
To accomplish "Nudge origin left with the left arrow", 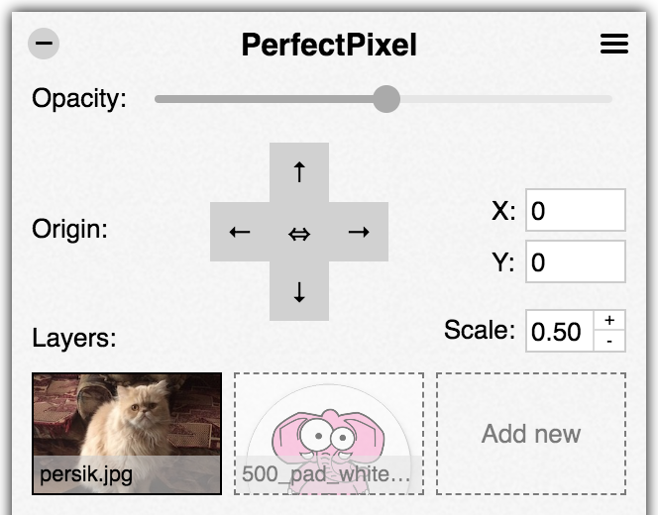I will coord(240,232).
